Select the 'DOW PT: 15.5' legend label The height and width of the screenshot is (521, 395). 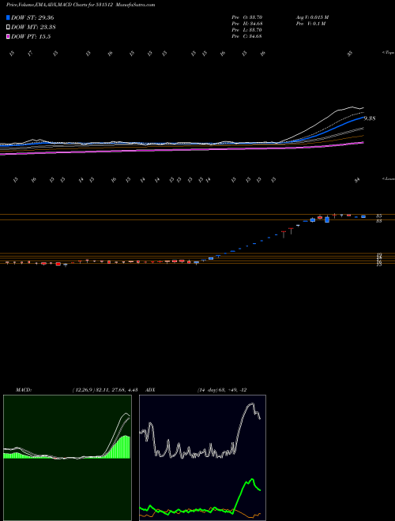pyautogui.click(x=31, y=37)
